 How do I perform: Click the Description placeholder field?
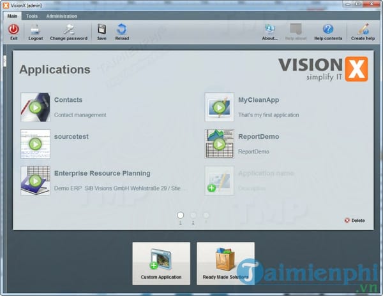(252, 188)
